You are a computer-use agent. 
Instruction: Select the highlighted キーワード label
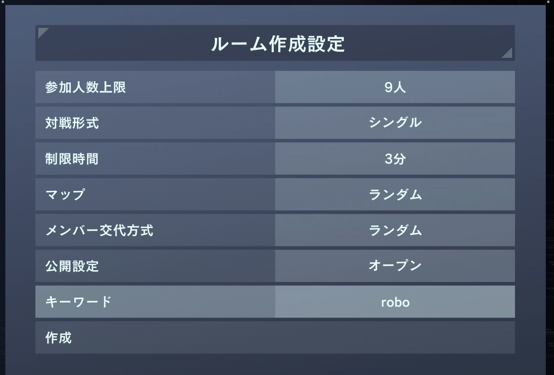pos(78,302)
